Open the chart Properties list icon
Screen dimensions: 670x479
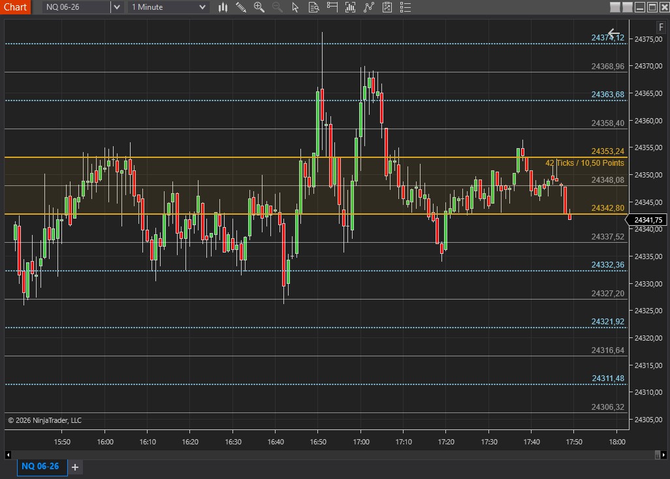[x=406, y=7]
